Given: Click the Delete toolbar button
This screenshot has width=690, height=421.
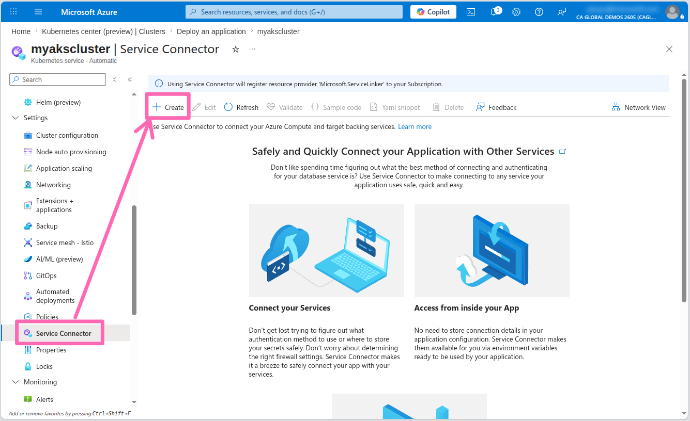Looking at the screenshot, I should point(448,107).
